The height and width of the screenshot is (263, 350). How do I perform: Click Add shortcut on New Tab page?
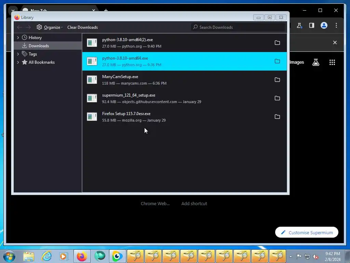click(194, 203)
